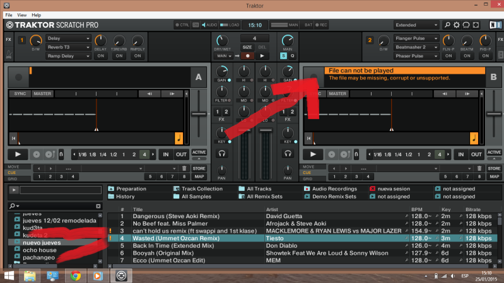Open the Delay effect dropdown
This screenshot has height=283, width=504.
click(69, 38)
